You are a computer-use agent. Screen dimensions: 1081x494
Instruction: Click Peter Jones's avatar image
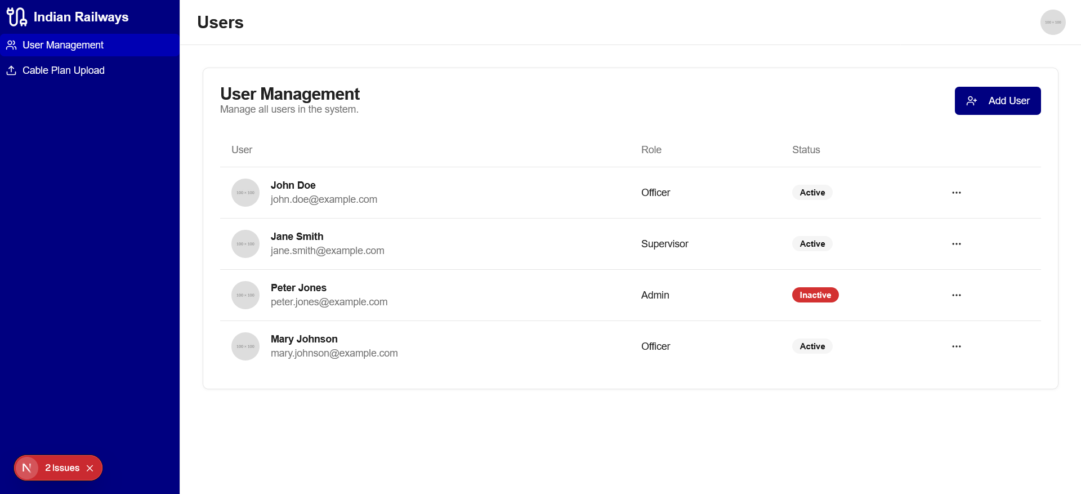coord(245,295)
